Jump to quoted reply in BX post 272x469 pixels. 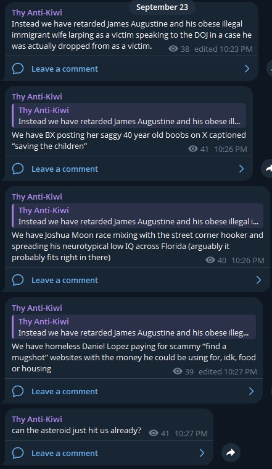[129, 116]
